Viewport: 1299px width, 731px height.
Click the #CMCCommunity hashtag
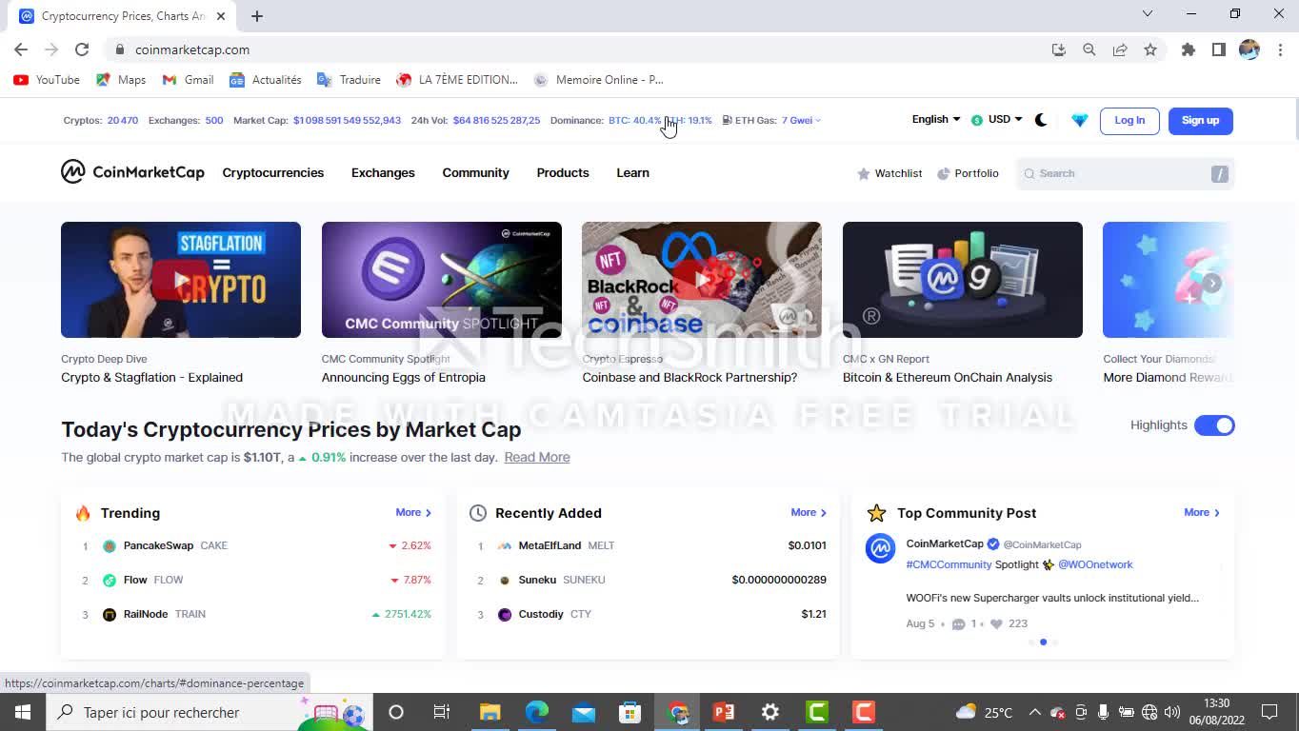[x=949, y=564]
